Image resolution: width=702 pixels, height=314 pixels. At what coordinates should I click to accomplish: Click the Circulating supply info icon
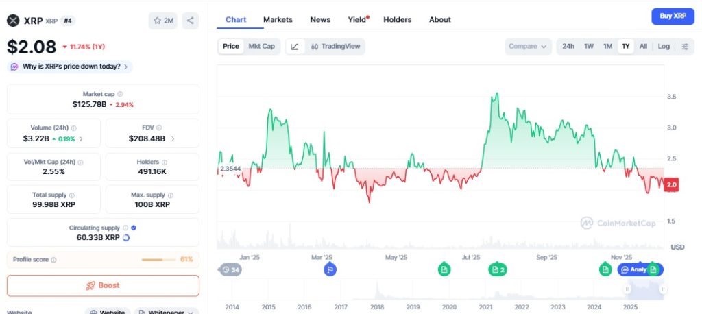(125, 228)
